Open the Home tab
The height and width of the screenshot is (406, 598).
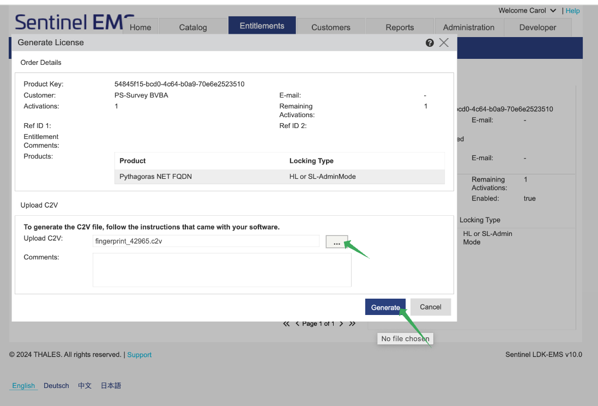(x=140, y=27)
